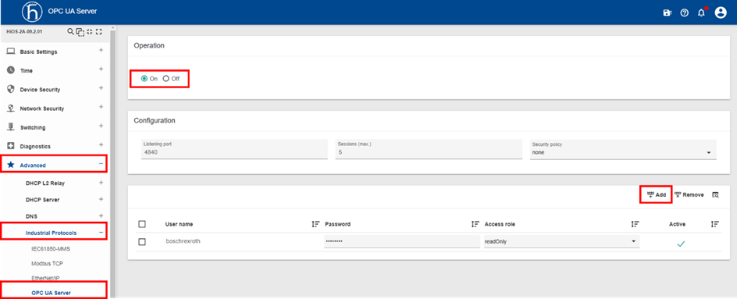
Task: Open the save configuration menu icon
Action: pos(667,13)
